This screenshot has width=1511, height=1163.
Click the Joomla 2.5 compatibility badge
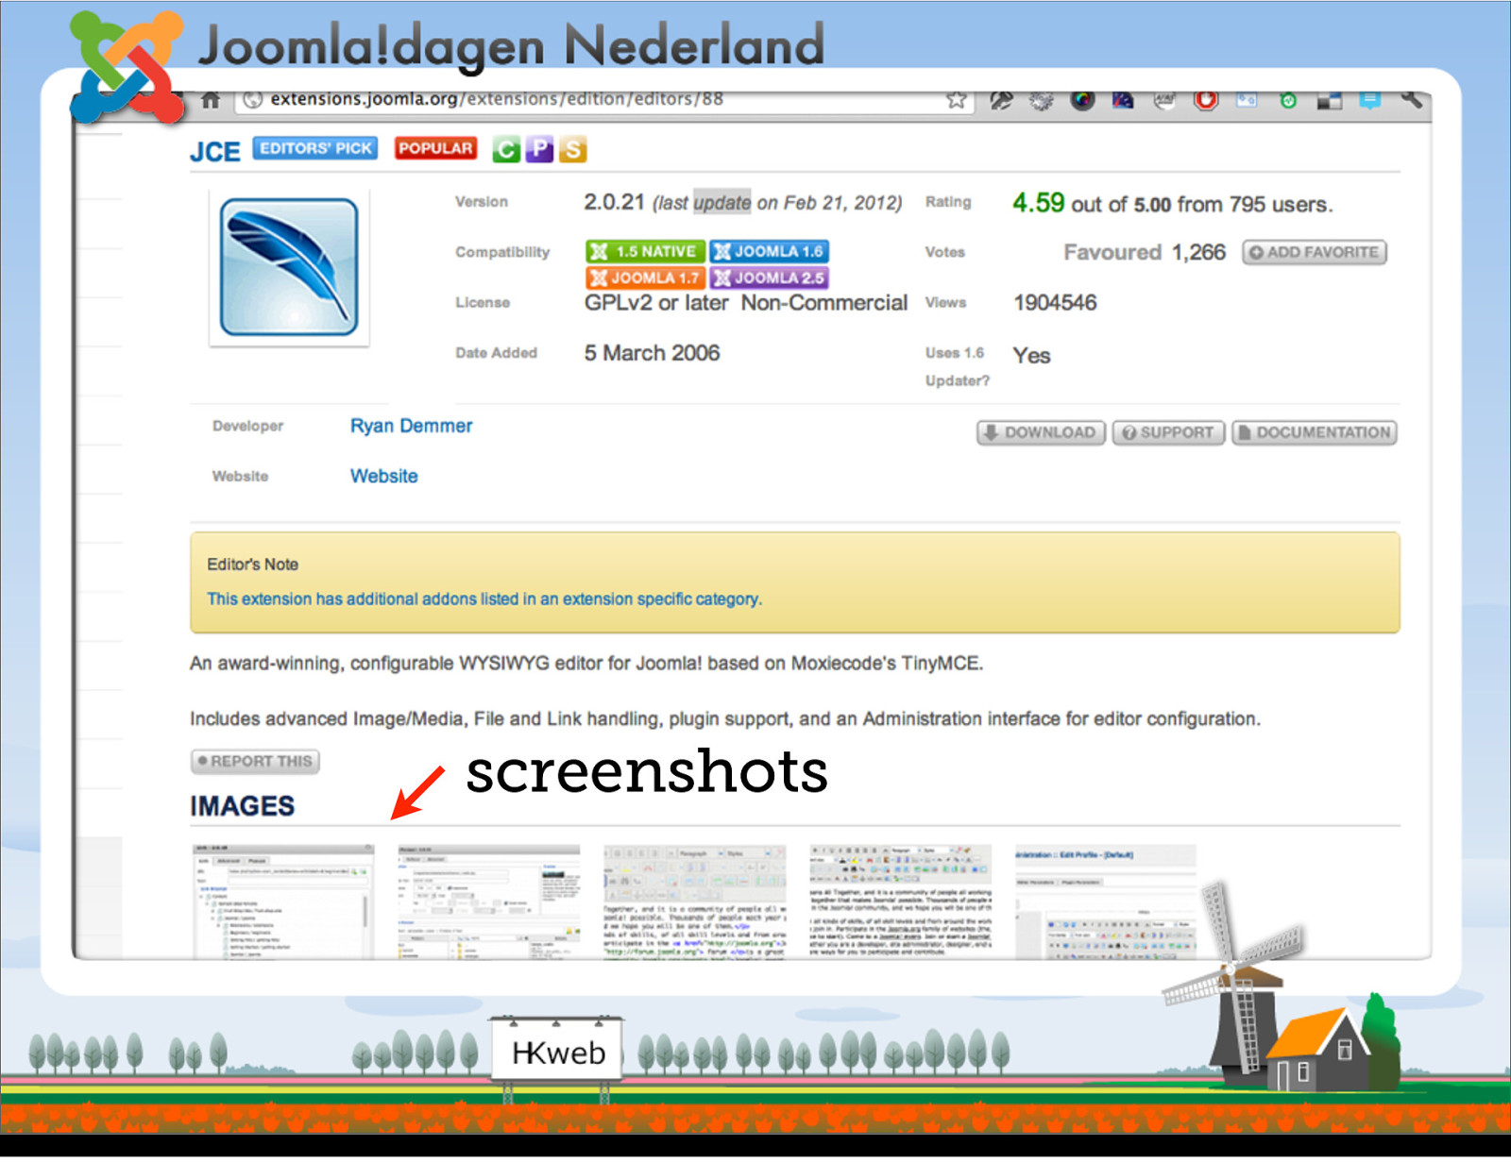(770, 278)
